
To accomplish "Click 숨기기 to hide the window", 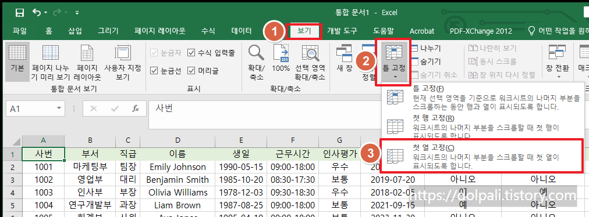I will point(427,62).
